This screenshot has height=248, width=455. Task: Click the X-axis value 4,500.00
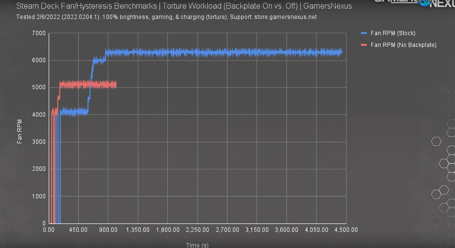pos(346,230)
